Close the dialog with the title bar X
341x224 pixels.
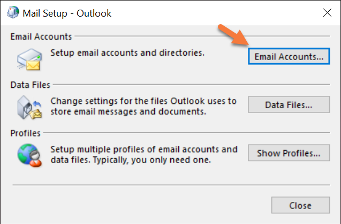324,12
